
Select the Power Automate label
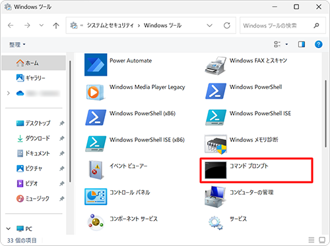[x=131, y=61]
